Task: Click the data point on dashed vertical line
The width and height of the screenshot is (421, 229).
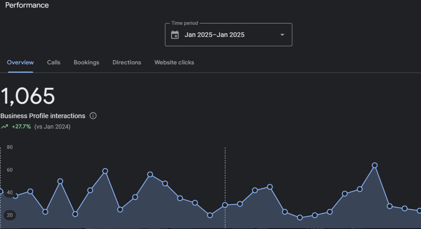Action: pyautogui.click(x=225, y=205)
